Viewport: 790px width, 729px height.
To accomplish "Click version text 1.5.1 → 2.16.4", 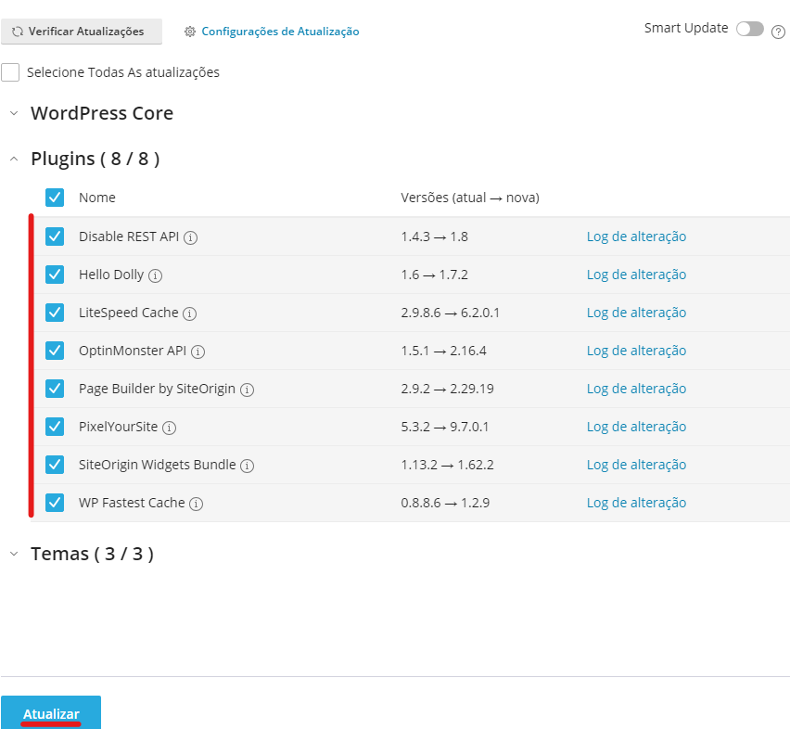I will pos(444,351).
